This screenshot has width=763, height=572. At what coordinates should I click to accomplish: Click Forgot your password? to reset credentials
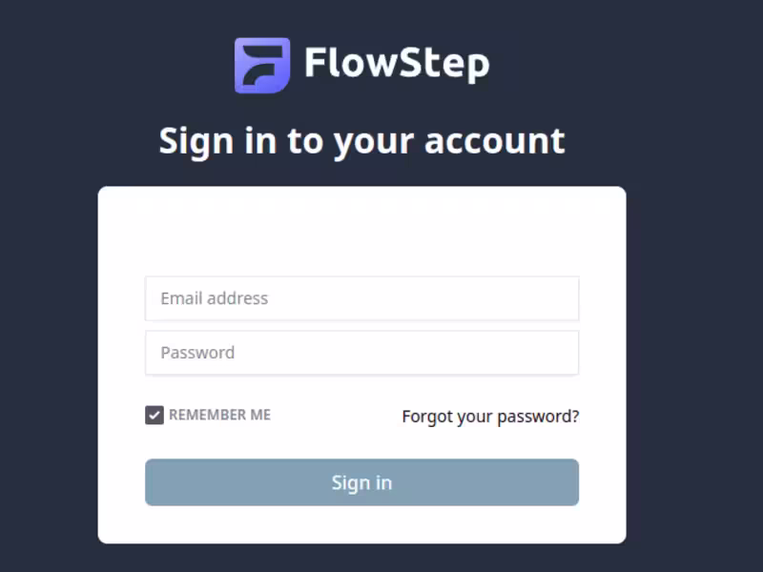pos(490,416)
